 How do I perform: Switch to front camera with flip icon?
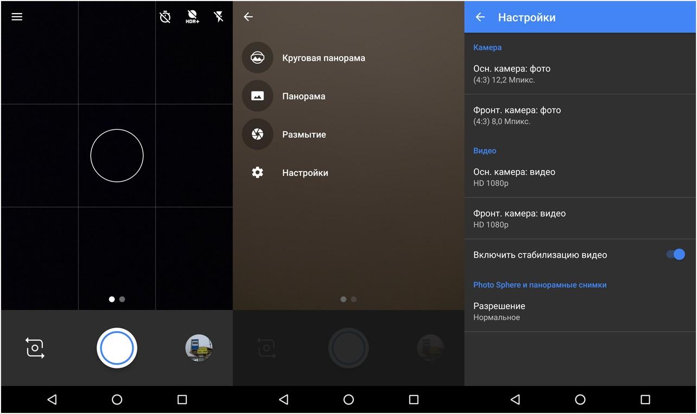pos(35,348)
